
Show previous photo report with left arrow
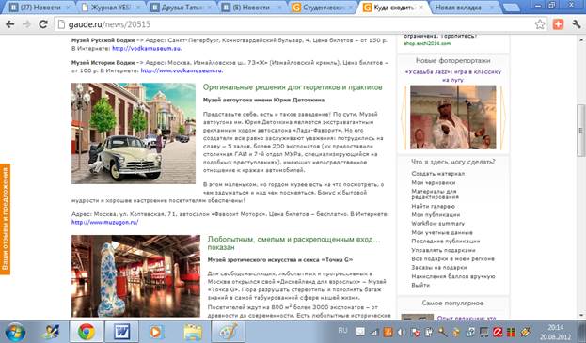coord(404,117)
